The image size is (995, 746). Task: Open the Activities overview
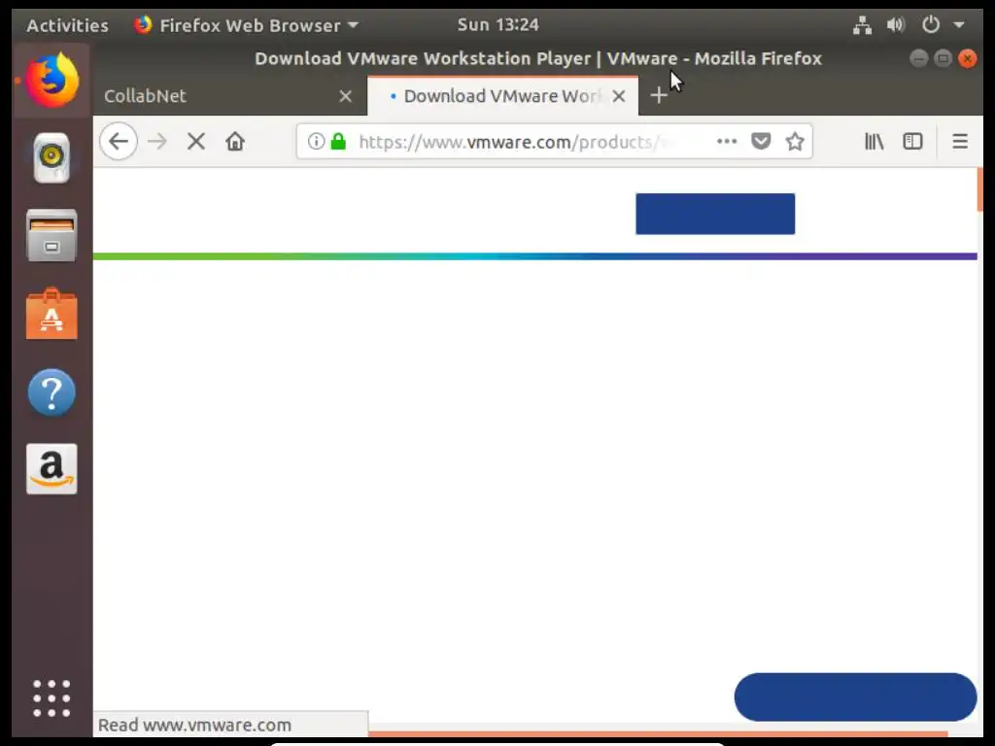[67, 25]
